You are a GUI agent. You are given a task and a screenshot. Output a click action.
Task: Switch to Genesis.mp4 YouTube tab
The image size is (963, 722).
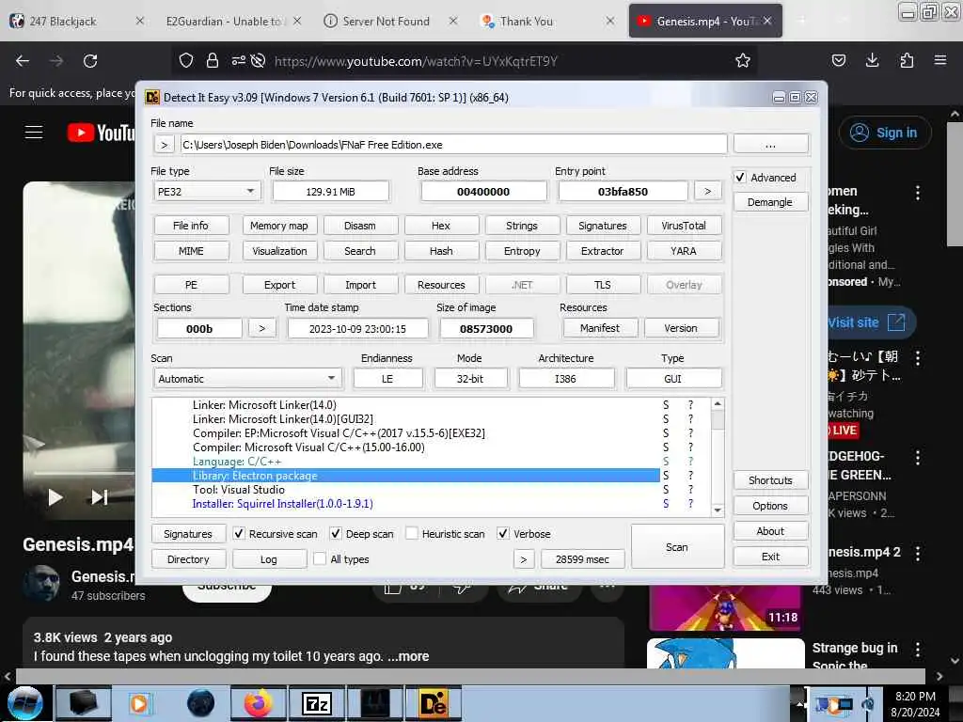point(705,21)
